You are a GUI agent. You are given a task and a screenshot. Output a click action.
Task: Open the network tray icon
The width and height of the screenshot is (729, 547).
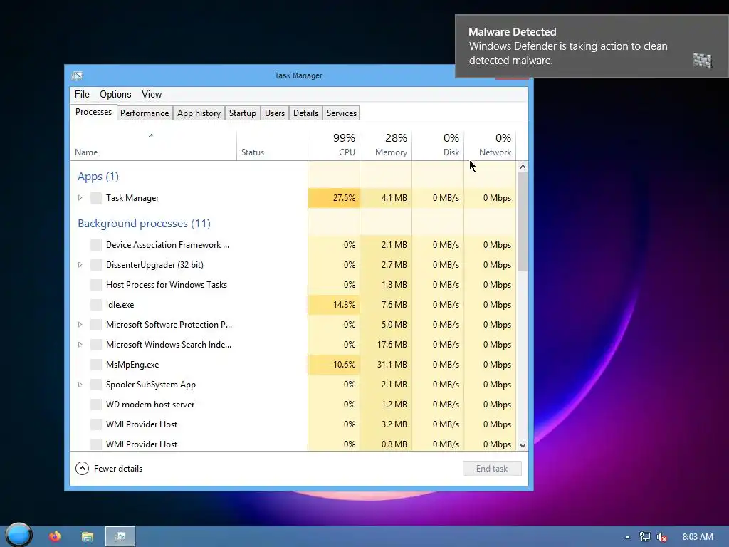point(645,537)
